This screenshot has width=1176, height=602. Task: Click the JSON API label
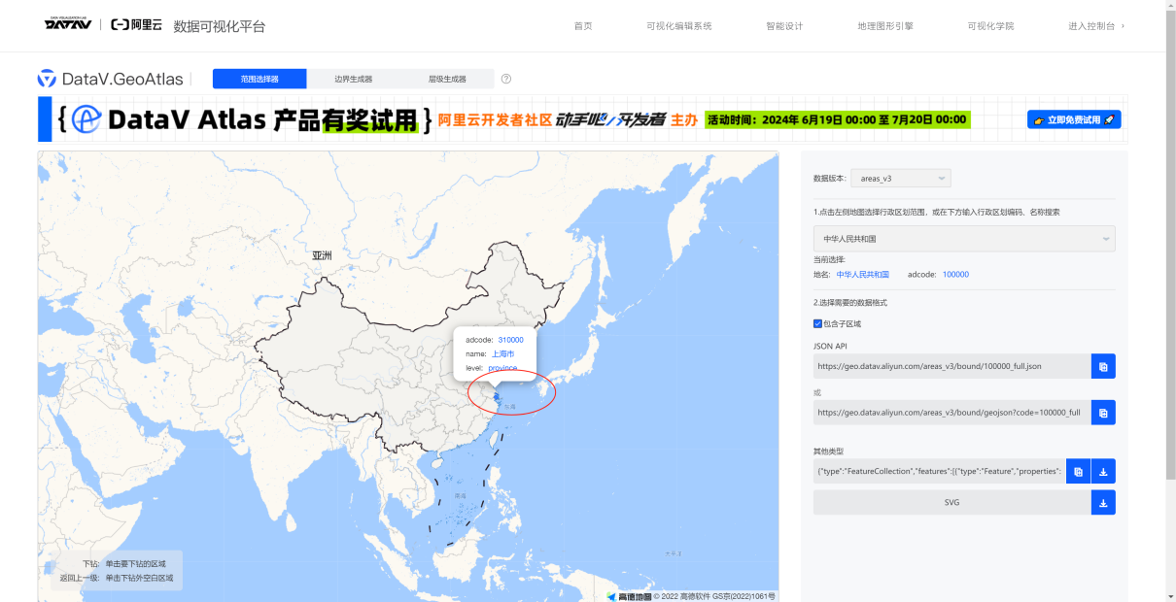[832, 346]
